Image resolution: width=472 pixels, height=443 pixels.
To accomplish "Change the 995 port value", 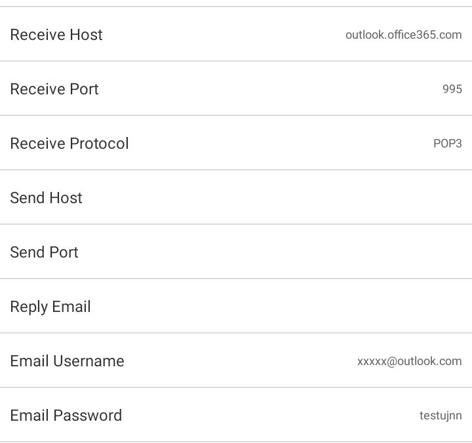I will [452, 89].
